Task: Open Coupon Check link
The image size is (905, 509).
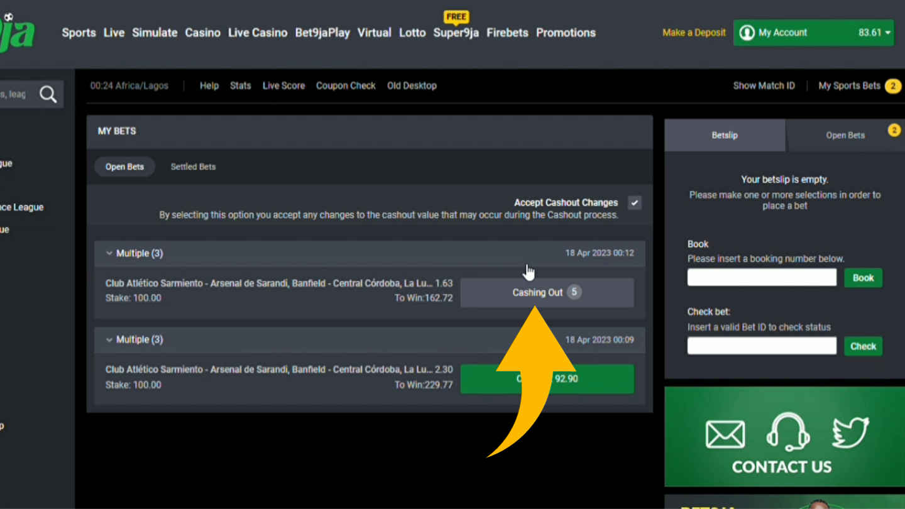Action: coord(346,85)
